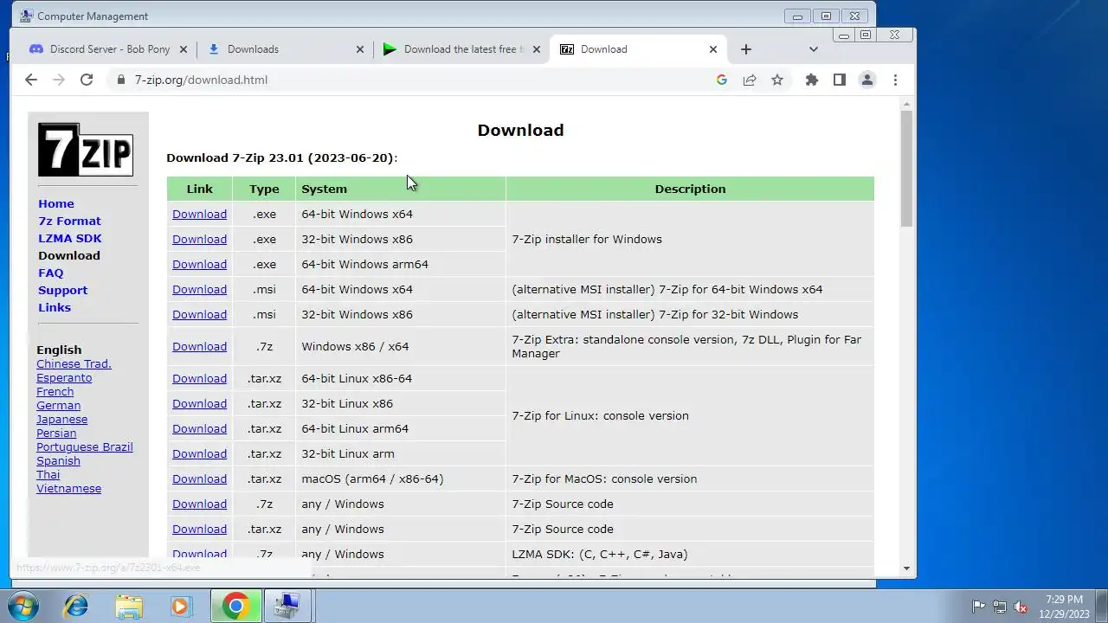Bookmark this page with the star icon
Image resolution: width=1108 pixels, height=623 pixels.
[x=777, y=80]
